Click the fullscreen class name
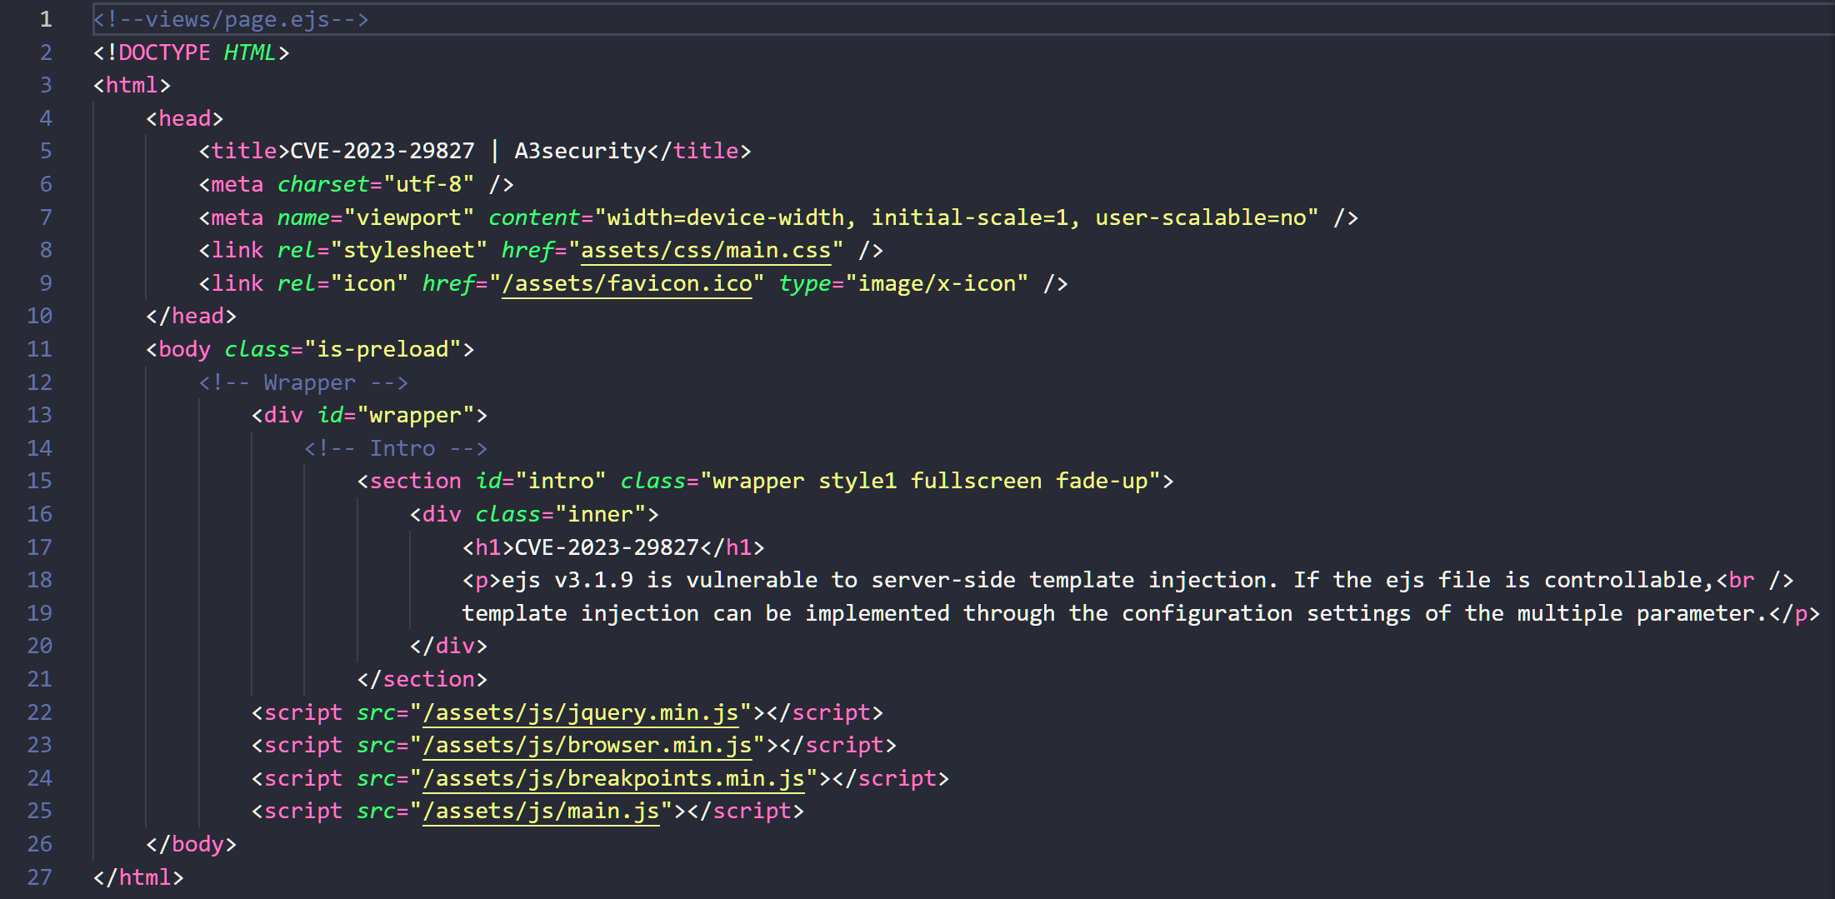The height and width of the screenshot is (899, 1835). pyautogui.click(x=976, y=481)
